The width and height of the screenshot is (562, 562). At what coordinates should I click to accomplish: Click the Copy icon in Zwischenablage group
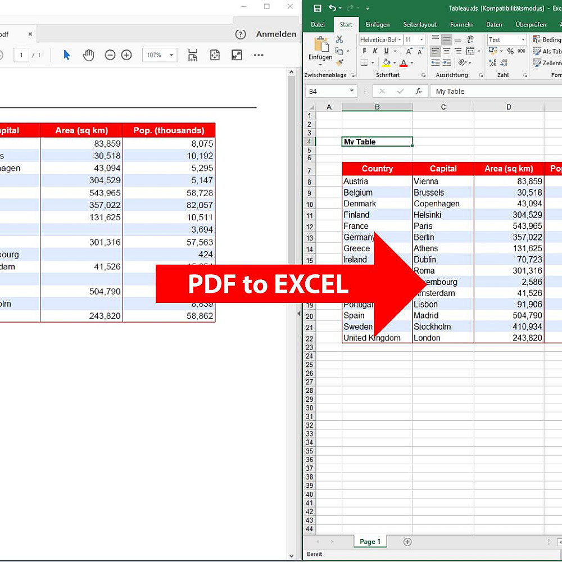pos(339,51)
